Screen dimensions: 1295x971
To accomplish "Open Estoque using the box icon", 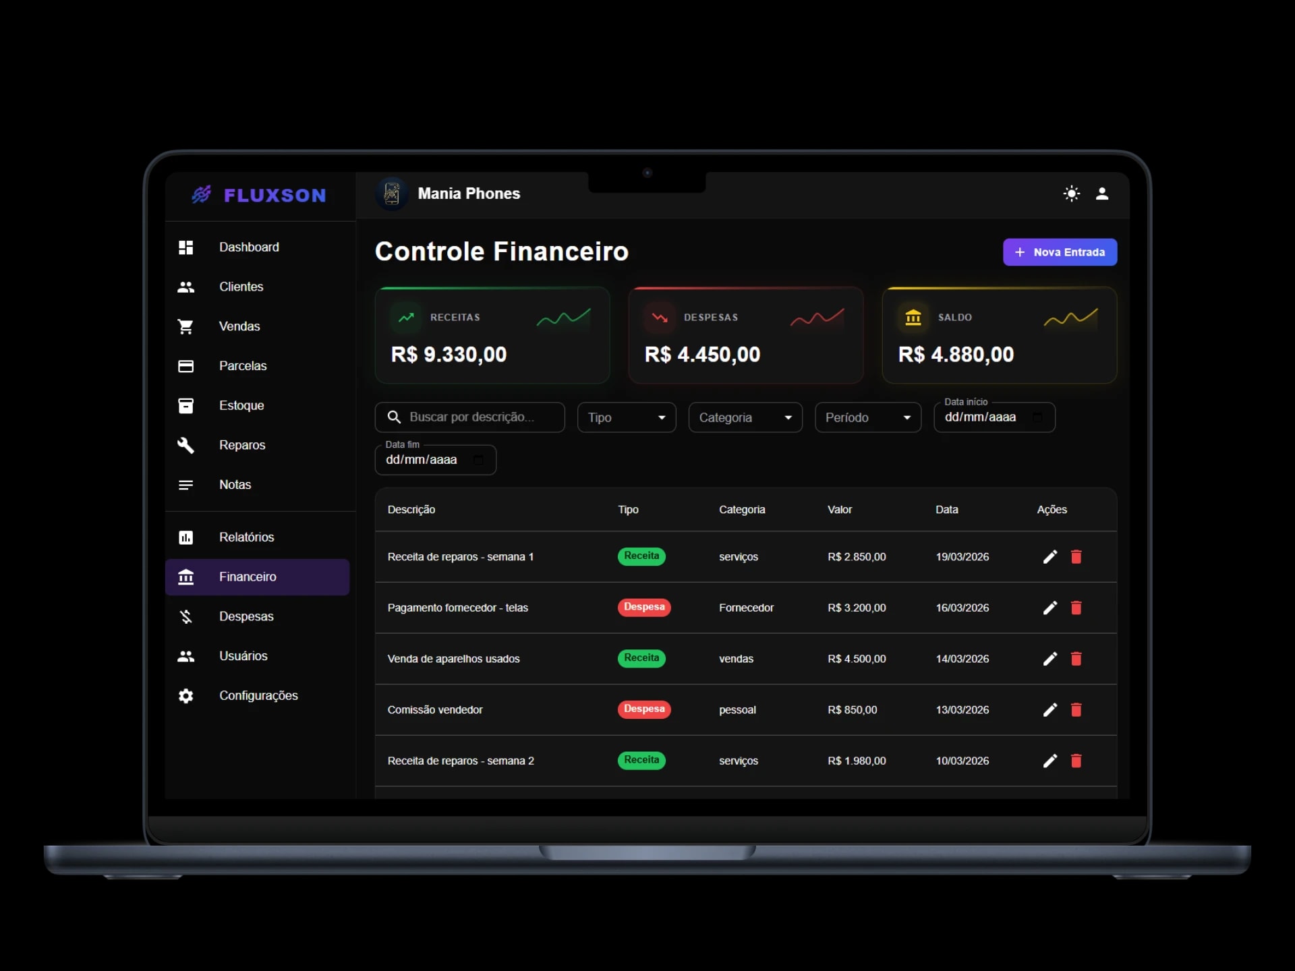I will (x=186, y=405).
